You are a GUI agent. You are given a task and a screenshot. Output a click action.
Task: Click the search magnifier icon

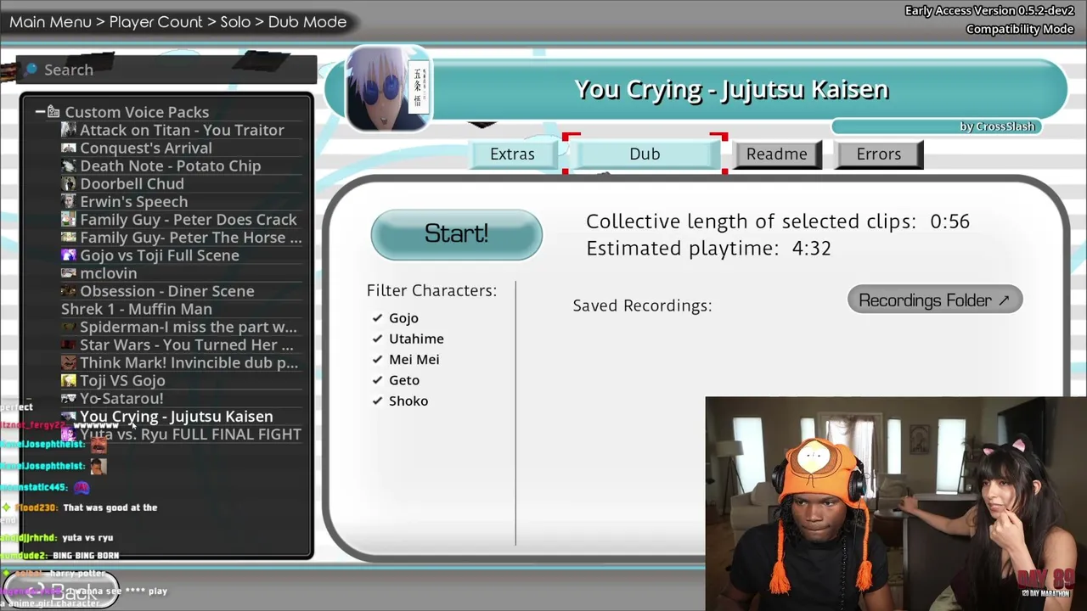(x=31, y=69)
